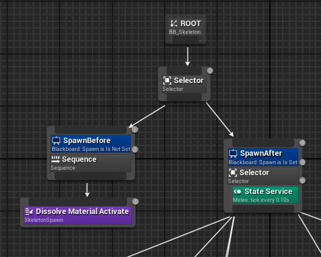The width and height of the screenshot is (321, 257).
Task: Click 'Melee: tick every 0.10s' text
Action: 261,200
